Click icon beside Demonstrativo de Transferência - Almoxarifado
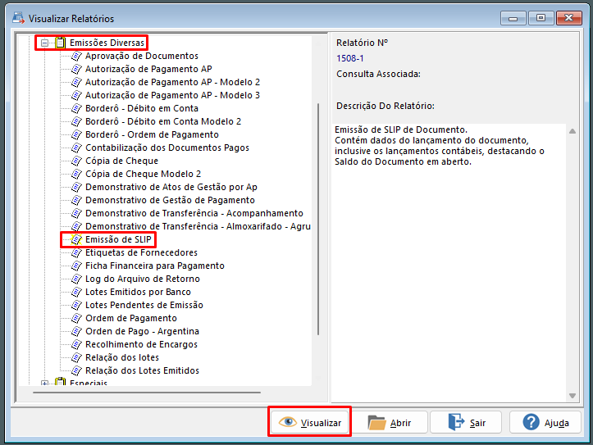 point(77,227)
